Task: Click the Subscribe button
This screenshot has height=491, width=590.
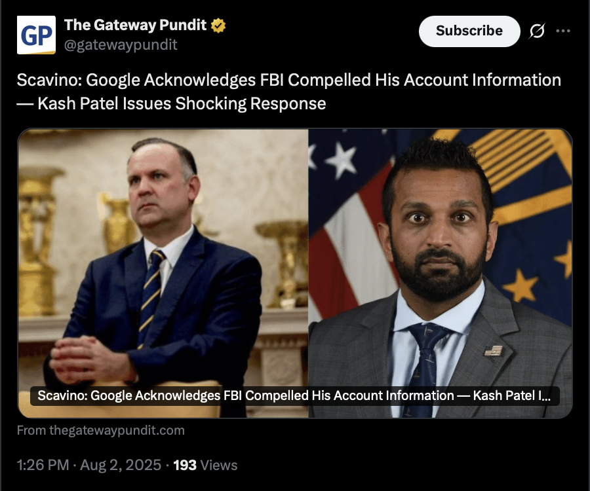Action: click(469, 31)
